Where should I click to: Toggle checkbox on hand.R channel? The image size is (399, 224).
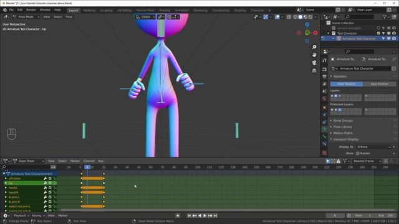coord(50,192)
